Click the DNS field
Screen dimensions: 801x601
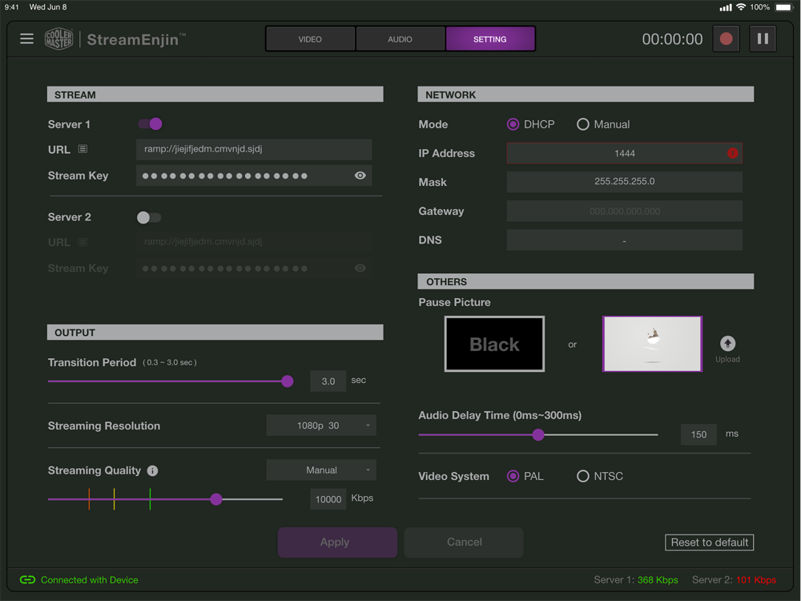624,240
